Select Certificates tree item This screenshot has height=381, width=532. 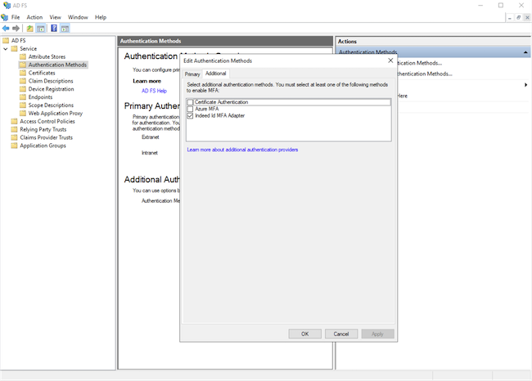tap(42, 73)
